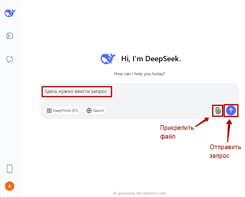
Task: Expand the collapsed sidebar panel
Action: pyautogui.click(x=10, y=36)
